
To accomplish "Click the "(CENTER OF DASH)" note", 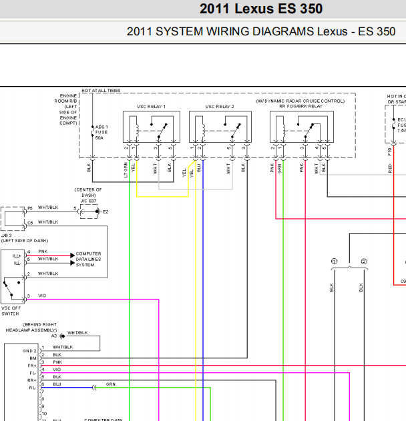I will click(88, 192).
